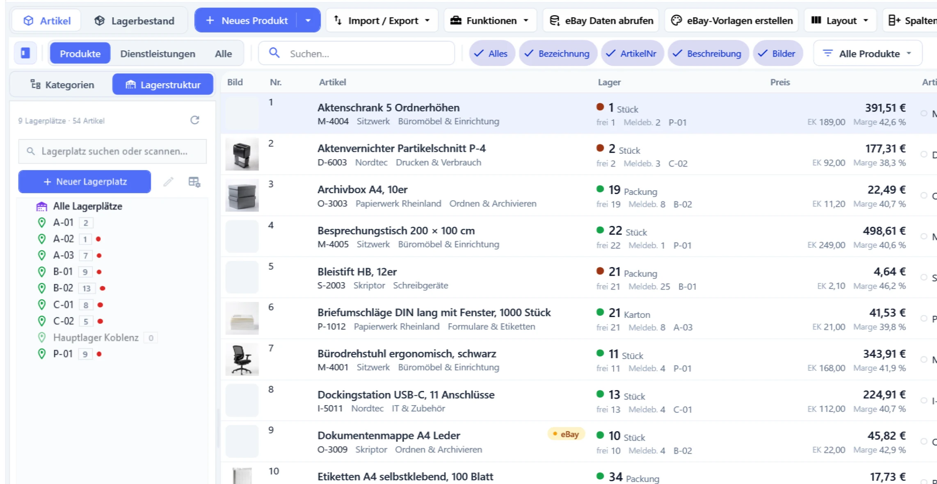937x484 pixels.
Task: Click the red warning dot beside B-02
Action: tap(103, 288)
